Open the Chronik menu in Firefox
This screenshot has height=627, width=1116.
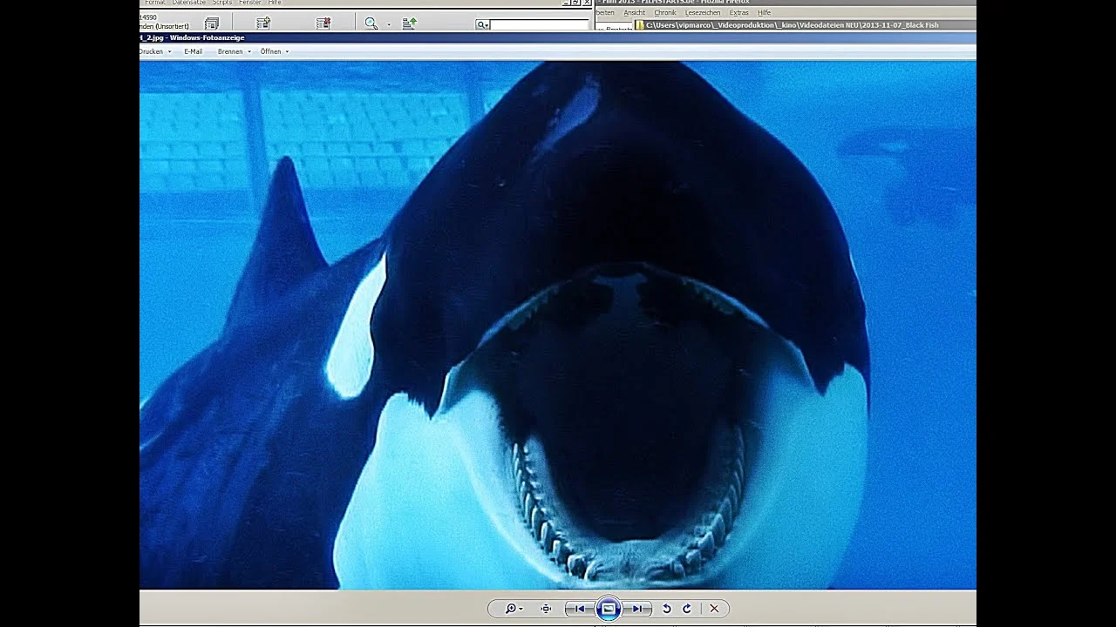pyautogui.click(x=664, y=13)
